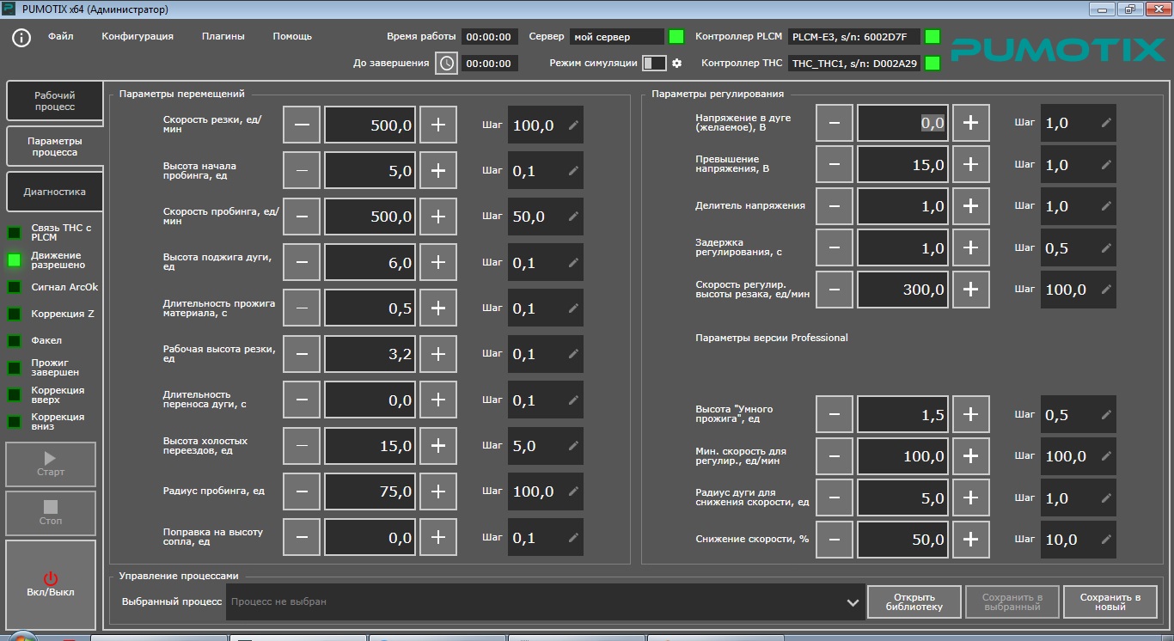Click the Время работы time field
1174x641 pixels.
490,37
